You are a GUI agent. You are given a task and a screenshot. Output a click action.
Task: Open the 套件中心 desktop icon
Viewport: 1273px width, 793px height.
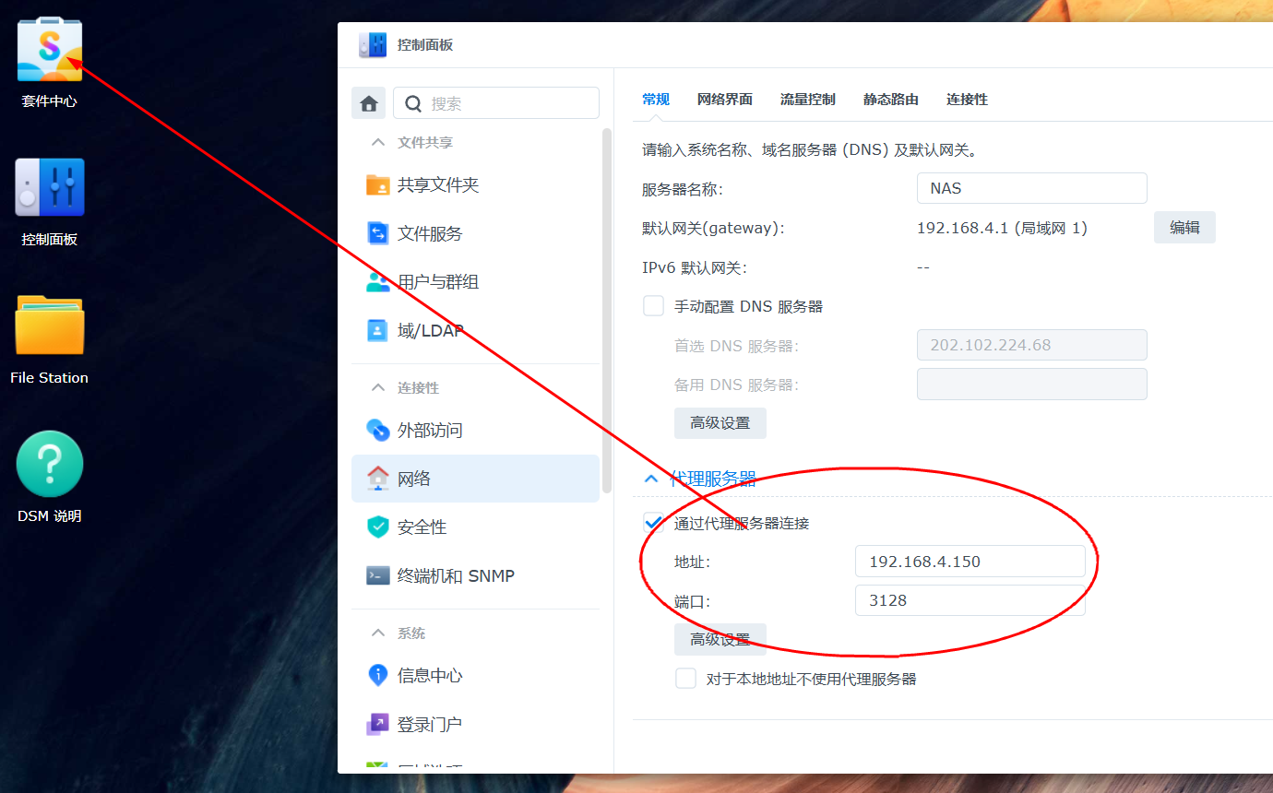tap(50, 50)
